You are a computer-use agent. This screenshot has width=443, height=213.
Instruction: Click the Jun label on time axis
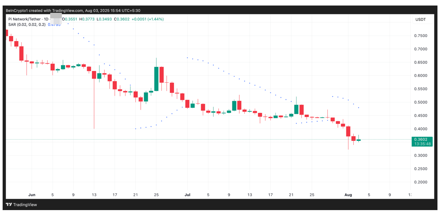click(32, 195)
